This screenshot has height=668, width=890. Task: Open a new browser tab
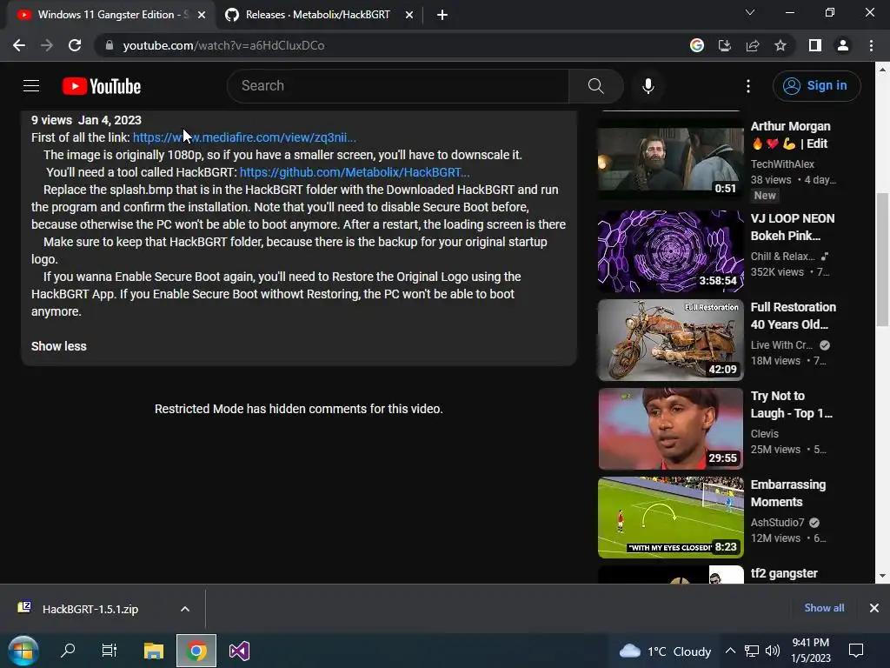pos(442,15)
